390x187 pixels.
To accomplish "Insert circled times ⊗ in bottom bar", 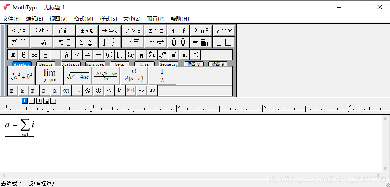I will [88, 91].
